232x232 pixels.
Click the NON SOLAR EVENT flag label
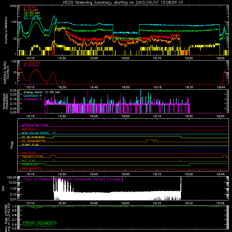click(35, 133)
